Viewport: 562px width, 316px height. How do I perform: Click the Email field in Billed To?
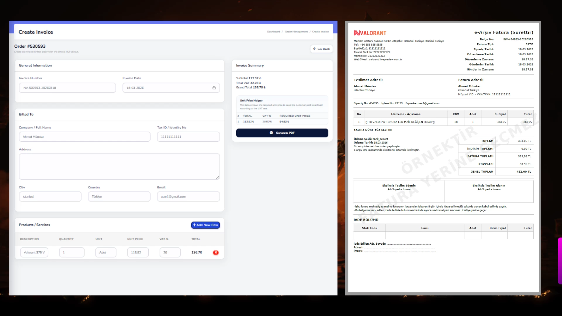coord(188,197)
